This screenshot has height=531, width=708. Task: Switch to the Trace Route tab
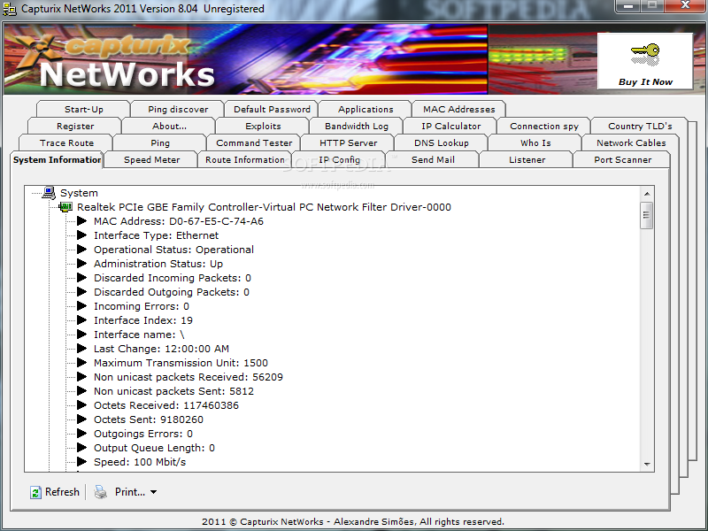[66, 143]
